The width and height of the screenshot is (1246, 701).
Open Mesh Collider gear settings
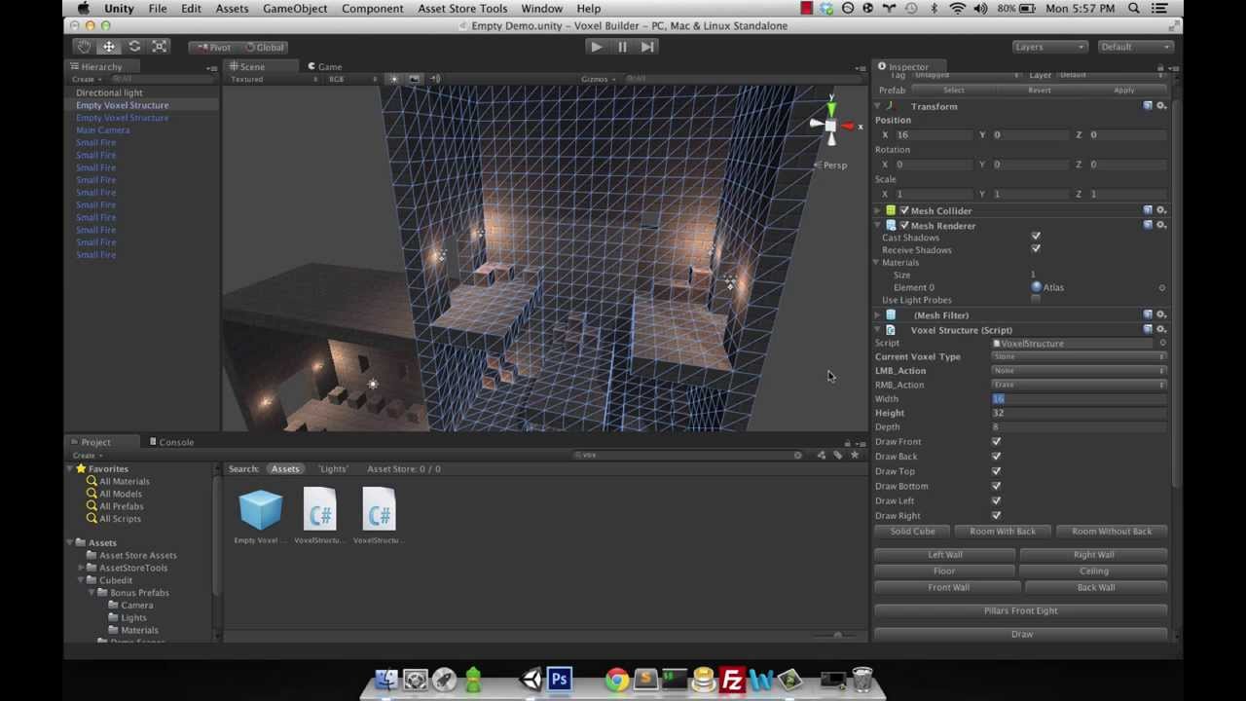(1161, 210)
